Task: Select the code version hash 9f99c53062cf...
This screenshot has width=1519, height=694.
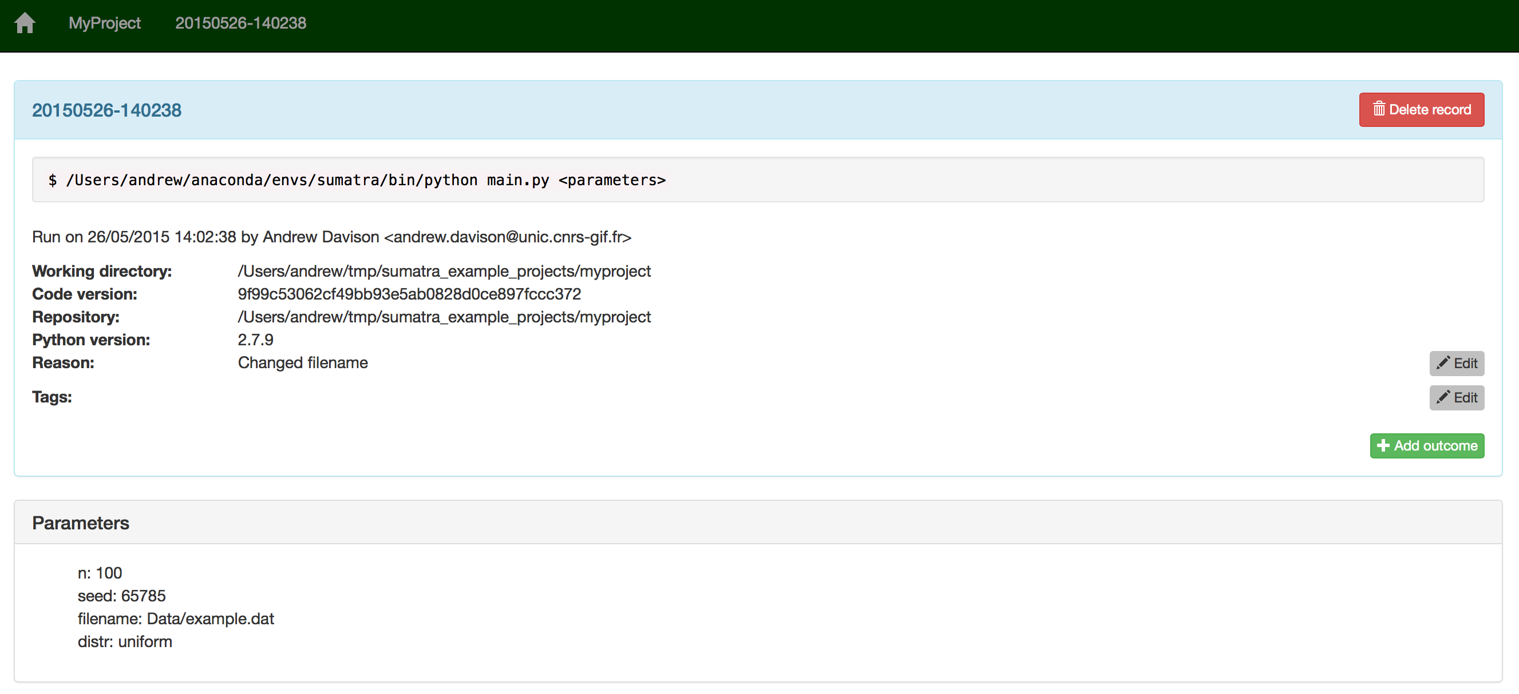Action: tap(409, 294)
